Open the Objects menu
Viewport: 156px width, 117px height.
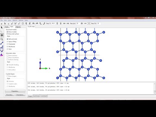click(x=15, y=20)
